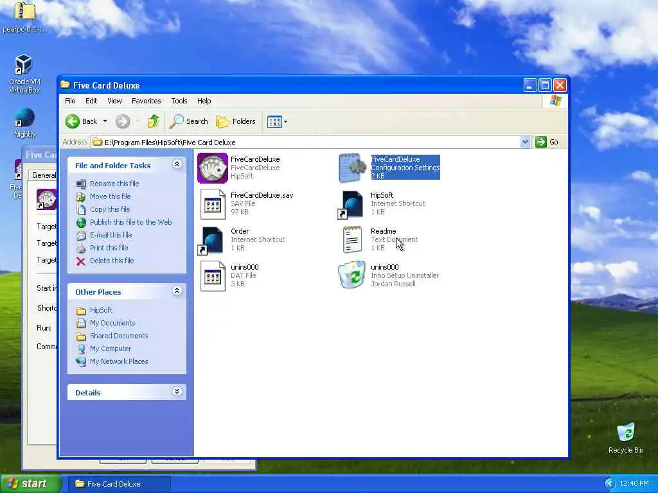Select the pearpc zip folder desktop icon

pyautogui.click(x=24, y=17)
